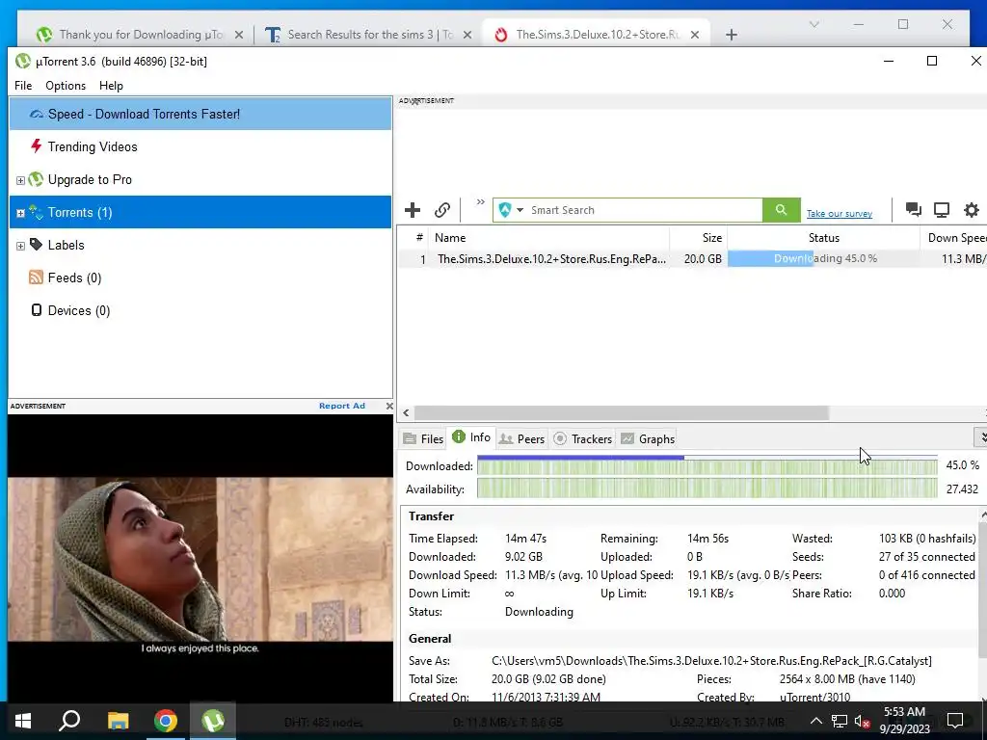
Task: Click the muted volume tray icon
Action: pos(862,722)
